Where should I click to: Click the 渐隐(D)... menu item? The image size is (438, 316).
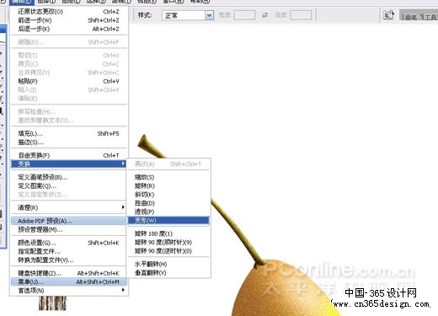click(69, 42)
